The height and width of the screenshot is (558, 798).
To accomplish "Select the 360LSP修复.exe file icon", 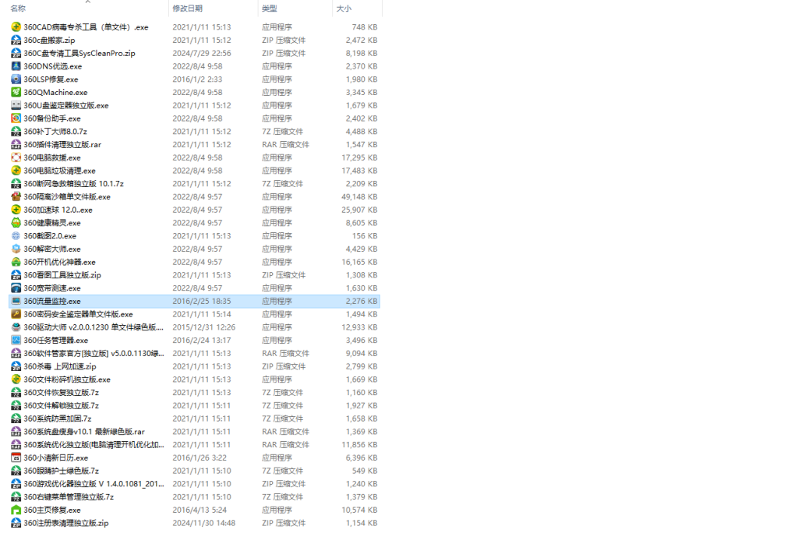I will point(16,79).
